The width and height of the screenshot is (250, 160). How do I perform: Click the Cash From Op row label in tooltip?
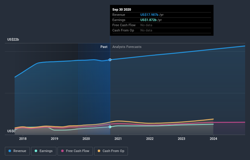tap(123, 30)
